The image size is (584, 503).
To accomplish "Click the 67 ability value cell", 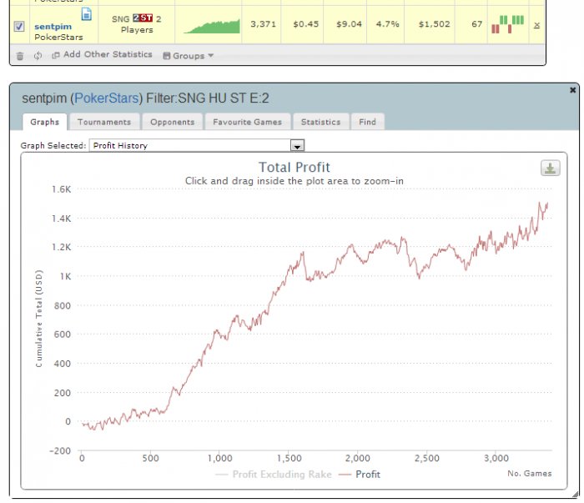I will pyautogui.click(x=476, y=24).
